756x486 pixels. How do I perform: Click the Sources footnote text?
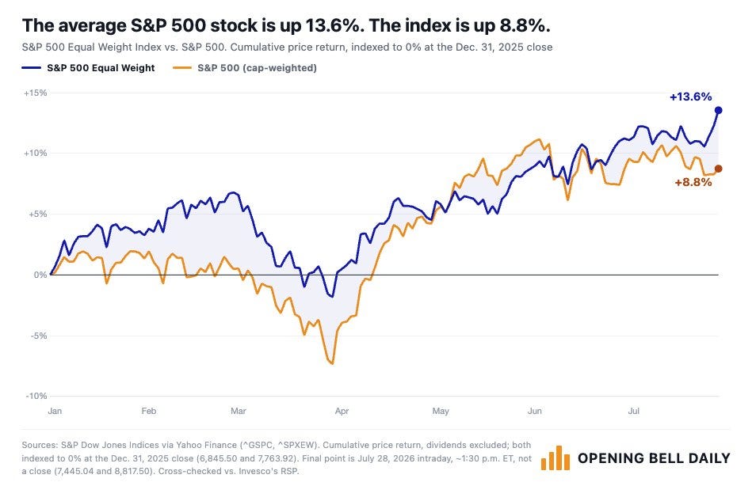(277, 458)
